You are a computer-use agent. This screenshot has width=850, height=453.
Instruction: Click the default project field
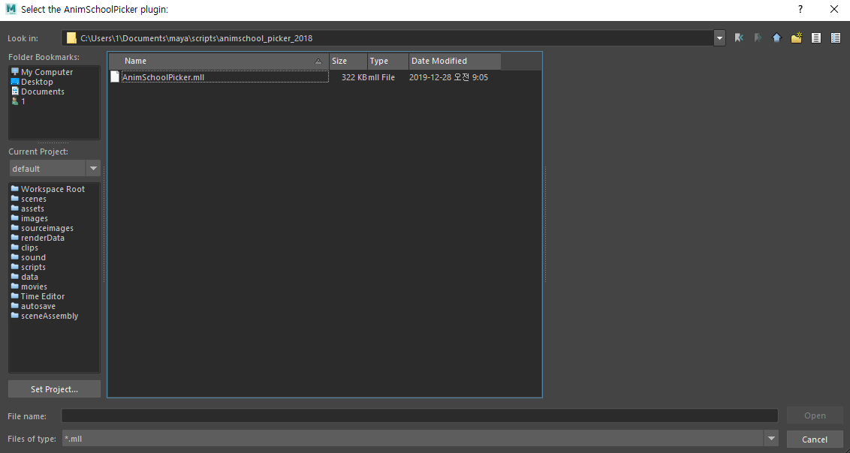pos(47,168)
